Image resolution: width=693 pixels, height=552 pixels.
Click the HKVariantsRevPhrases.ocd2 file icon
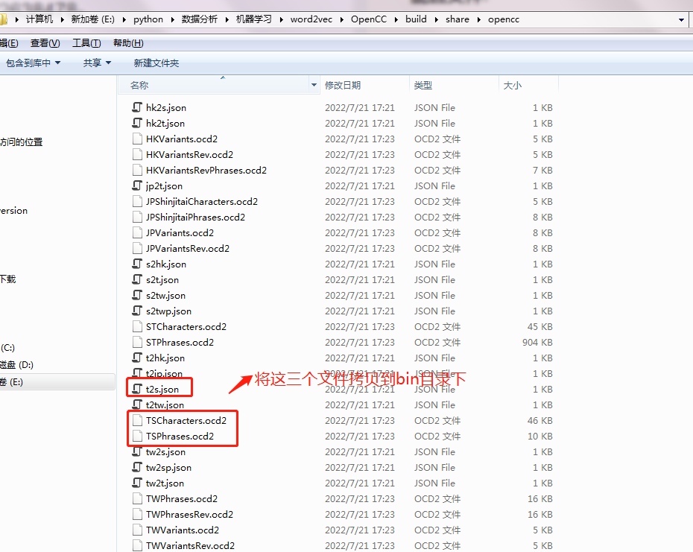pos(137,170)
